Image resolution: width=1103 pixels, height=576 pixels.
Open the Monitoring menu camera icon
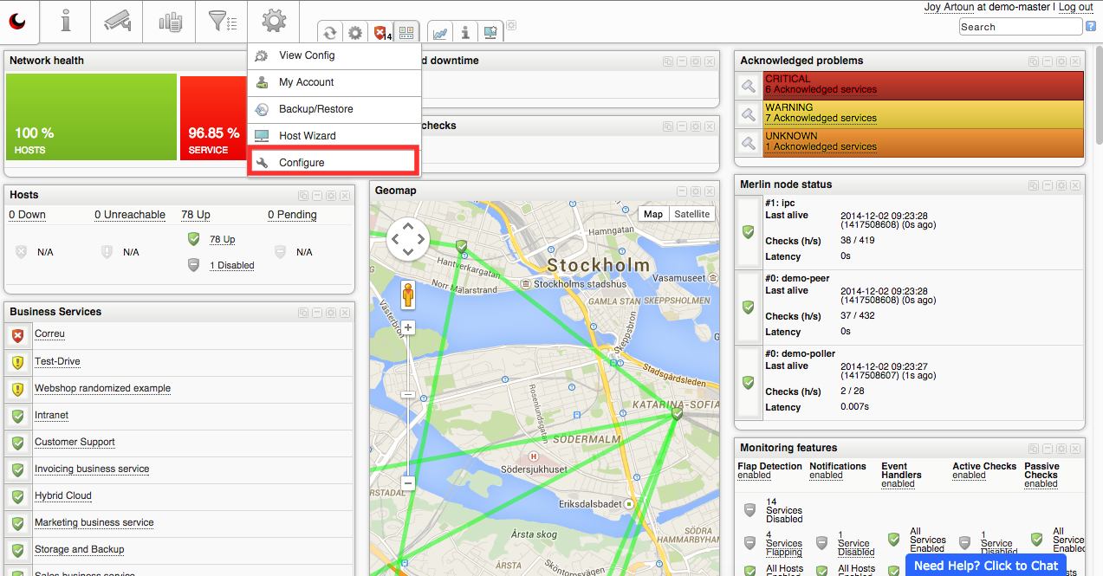(117, 22)
